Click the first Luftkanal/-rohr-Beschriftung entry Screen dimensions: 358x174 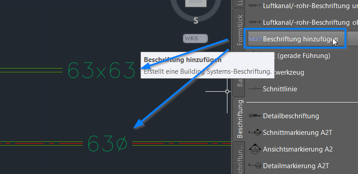[311, 6]
